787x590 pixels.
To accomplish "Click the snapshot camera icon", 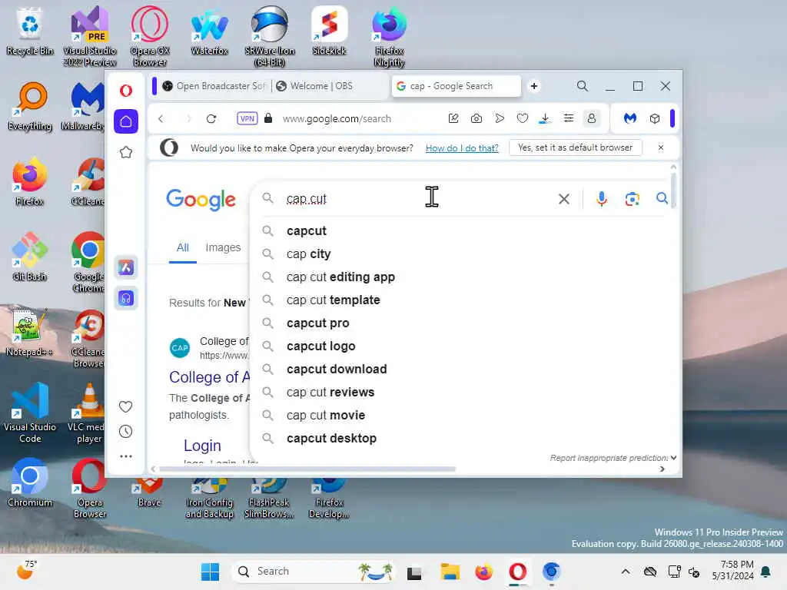I will coord(477,118).
